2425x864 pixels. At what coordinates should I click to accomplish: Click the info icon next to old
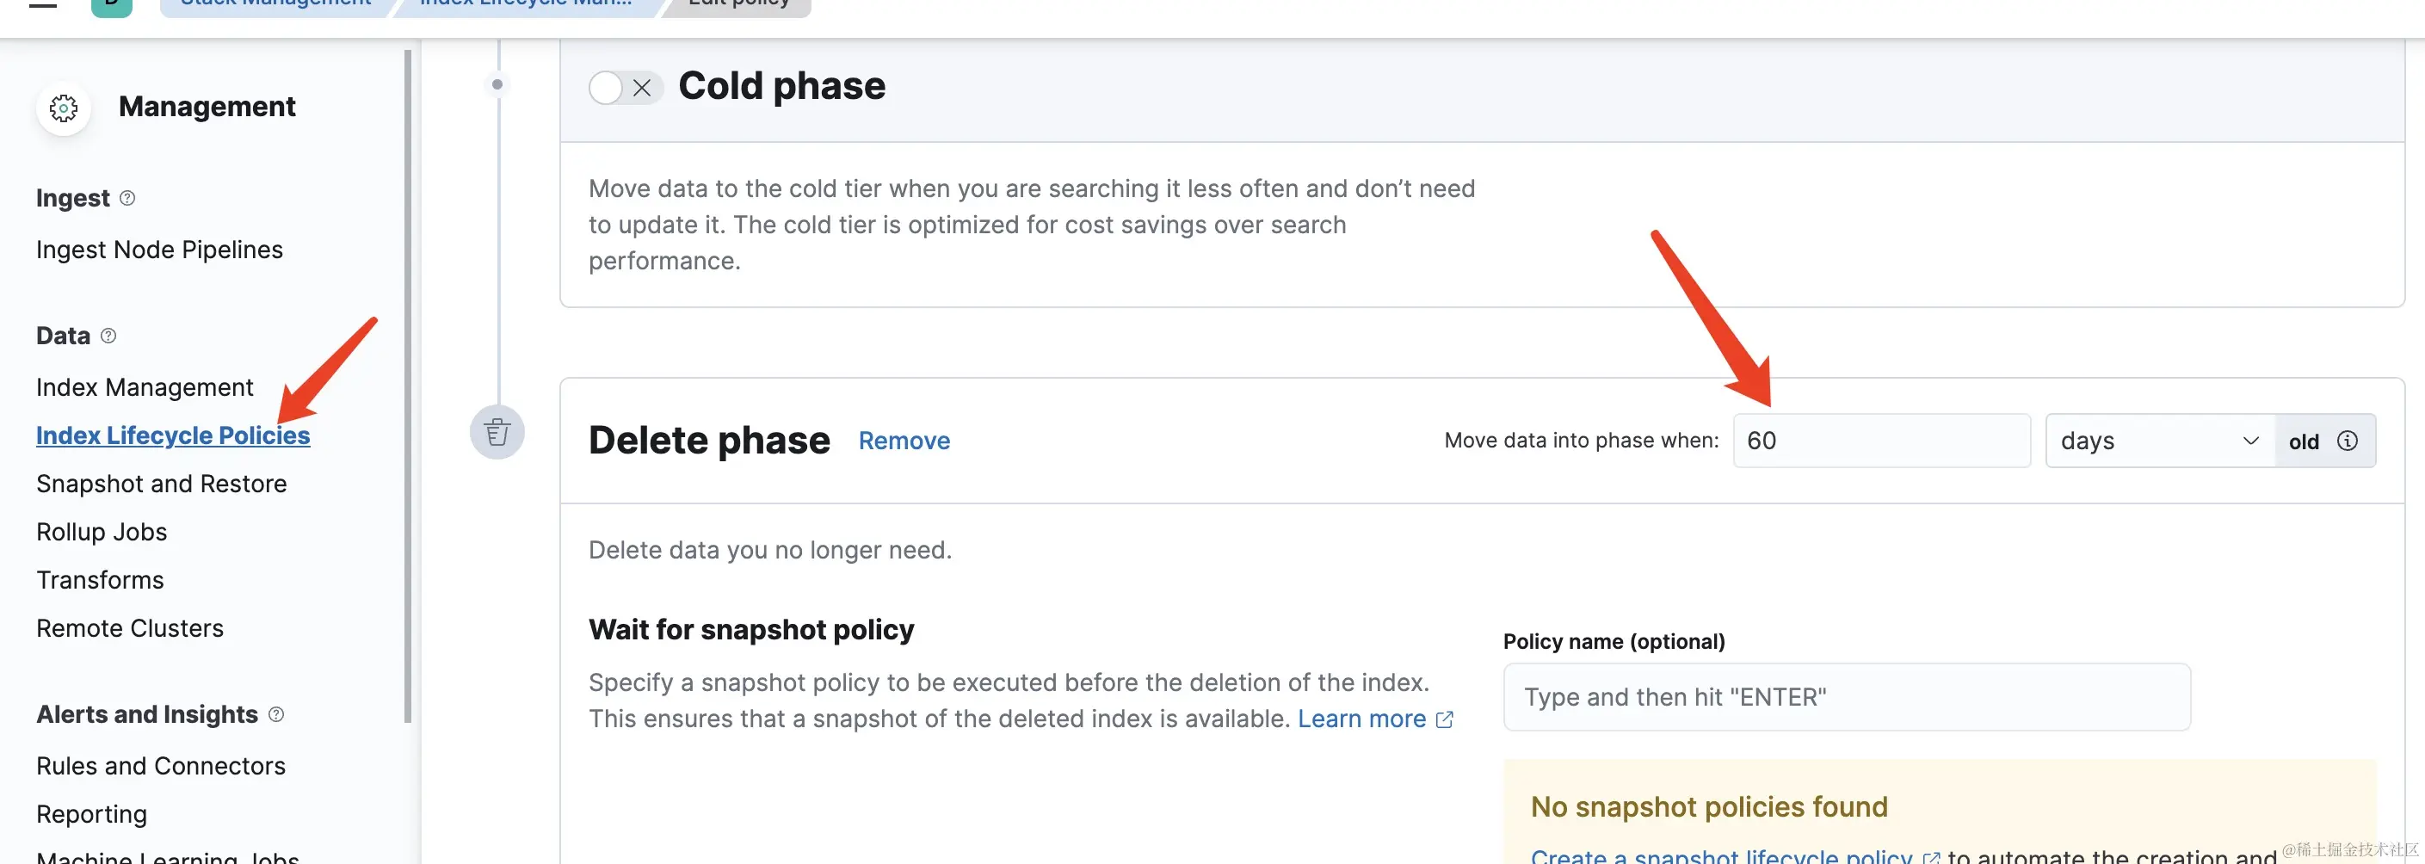tap(2347, 441)
